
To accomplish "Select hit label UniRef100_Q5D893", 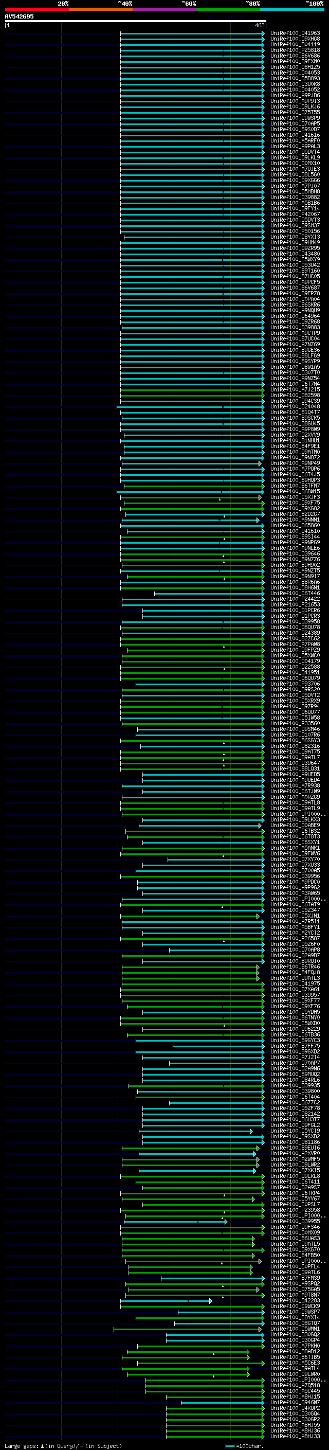I will point(295,78).
